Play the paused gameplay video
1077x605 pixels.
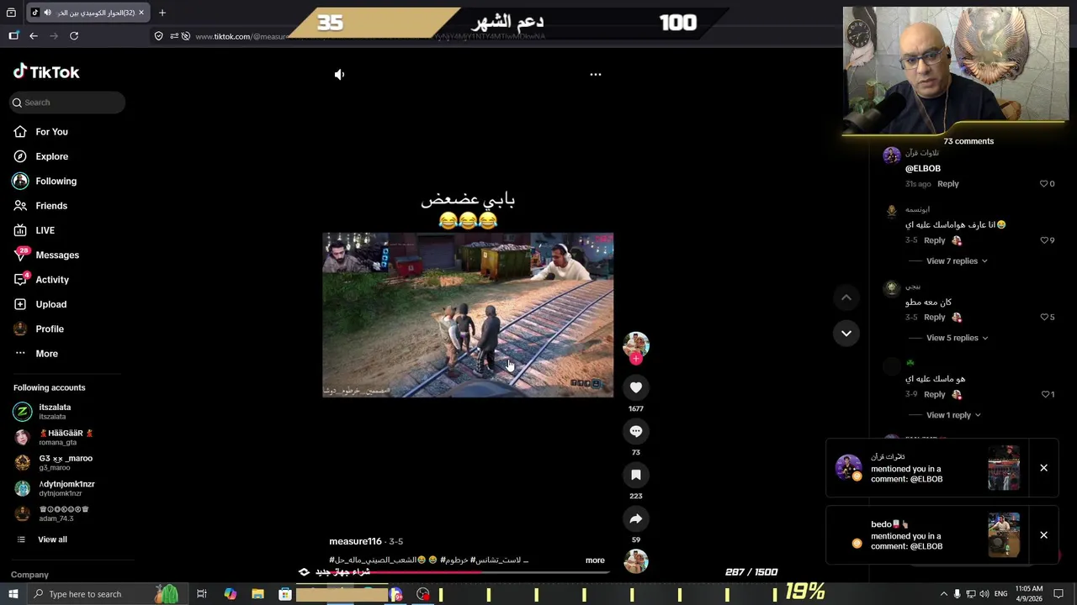point(468,315)
